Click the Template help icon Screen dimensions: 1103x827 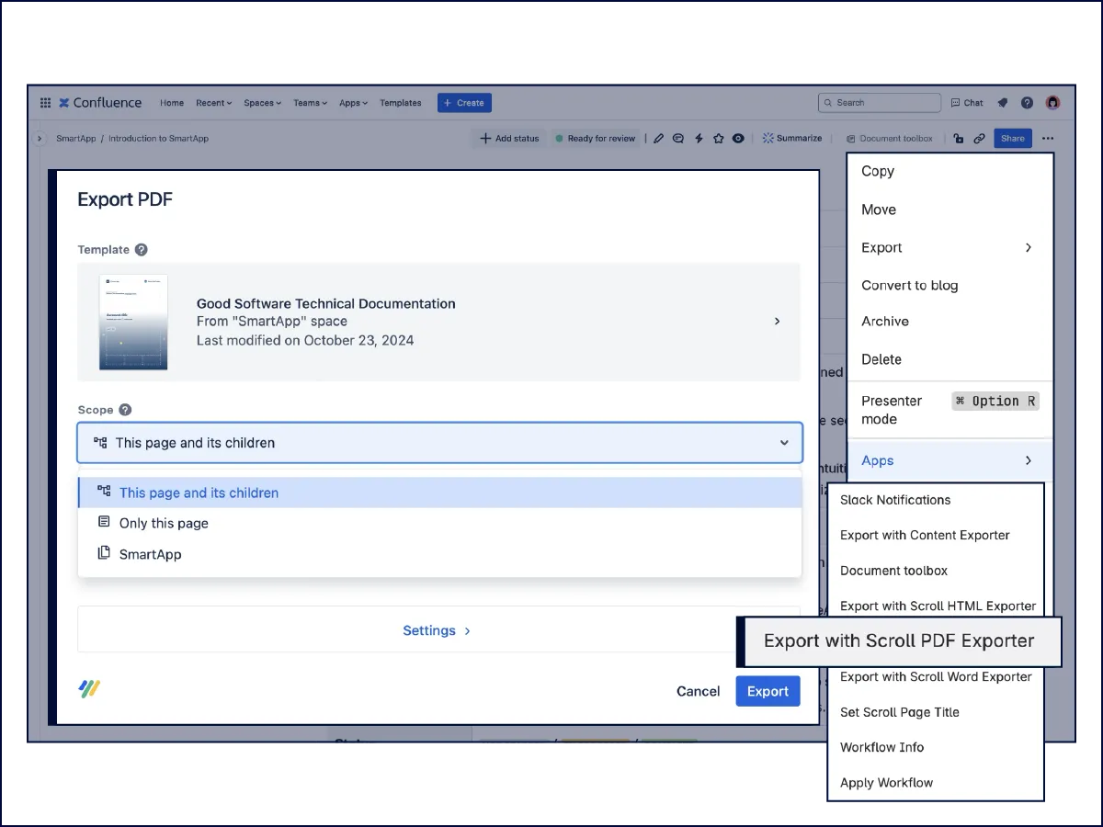point(141,250)
